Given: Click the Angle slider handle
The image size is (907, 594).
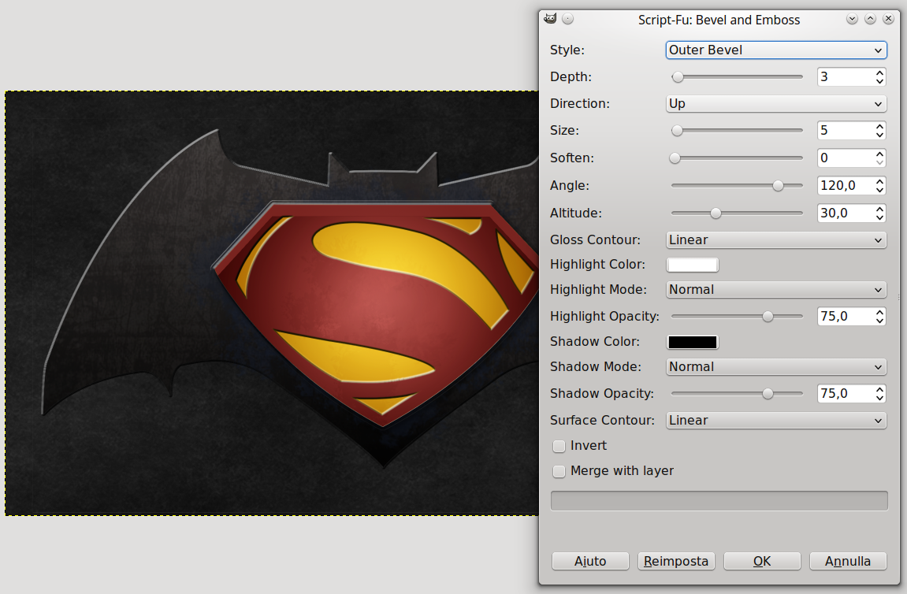Looking at the screenshot, I should point(778,186).
